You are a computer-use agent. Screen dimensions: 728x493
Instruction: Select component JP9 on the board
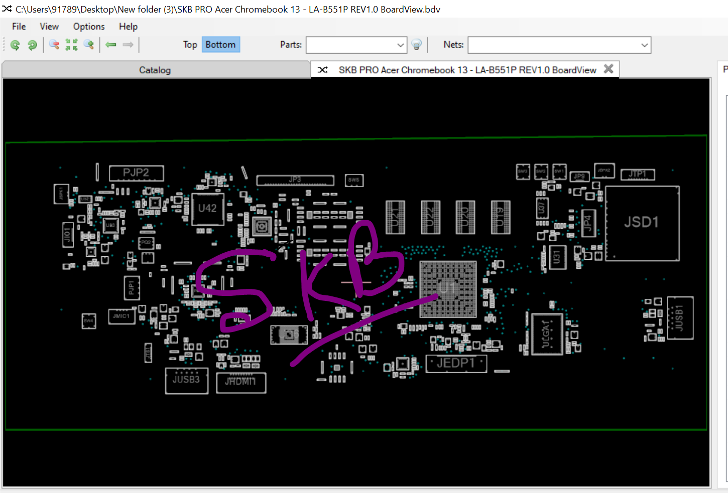tap(579, 177)
